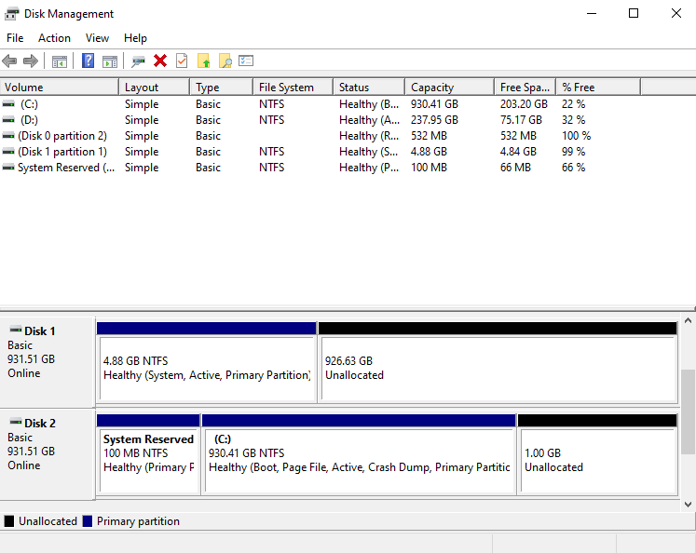
Task: Click the Healthy (R... status cell
Action: point(369,136)
